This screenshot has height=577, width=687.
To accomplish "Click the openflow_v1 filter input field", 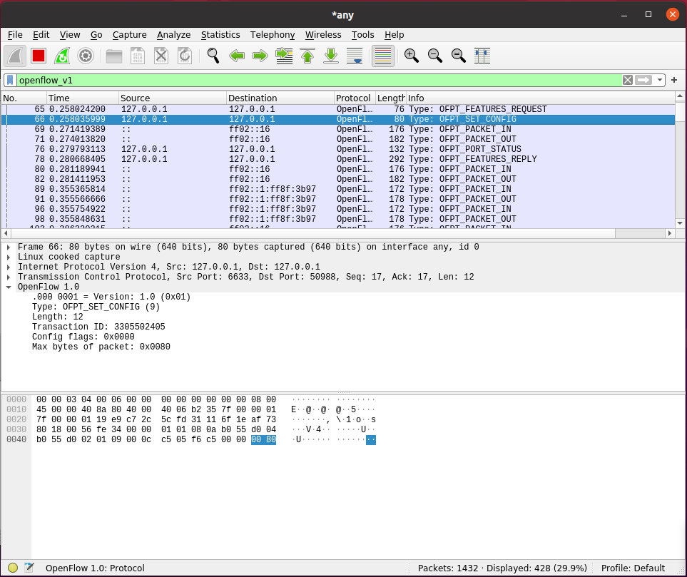I will (319, 80).
